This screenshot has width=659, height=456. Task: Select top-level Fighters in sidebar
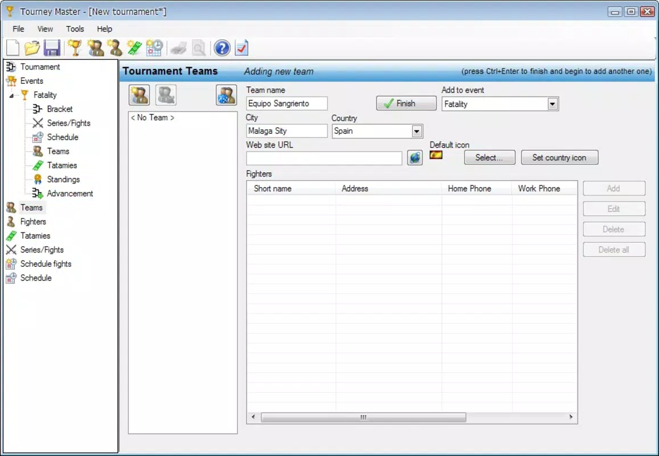pyautogui.click(x=33, y=222)
